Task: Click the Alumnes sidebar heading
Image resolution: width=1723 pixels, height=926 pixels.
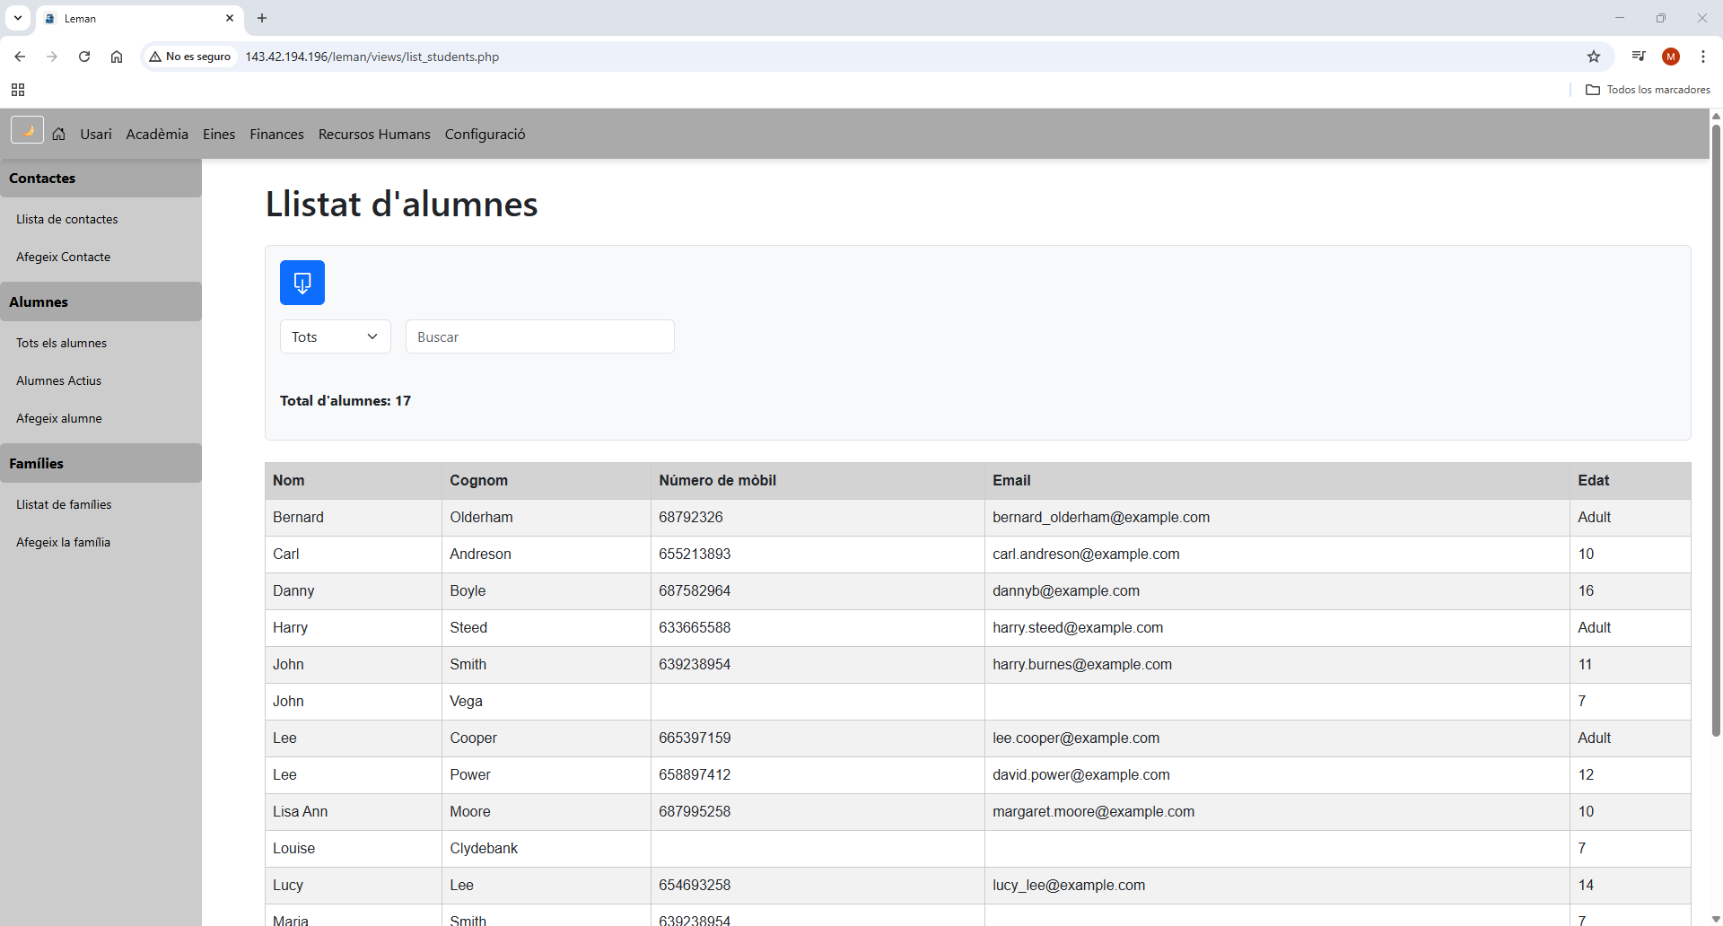Action: [101, 301]
